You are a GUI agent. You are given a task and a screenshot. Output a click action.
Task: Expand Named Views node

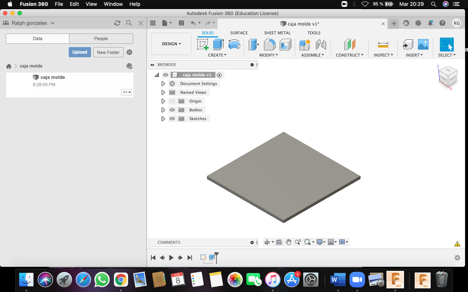[x=163, y=92]
